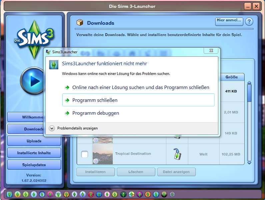
Task: Select the bright orange pack icon, eighteenth in bar
Action: coord(148,194)
